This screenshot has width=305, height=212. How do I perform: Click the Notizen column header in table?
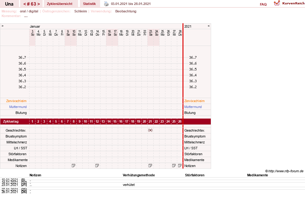click(35, 175)
